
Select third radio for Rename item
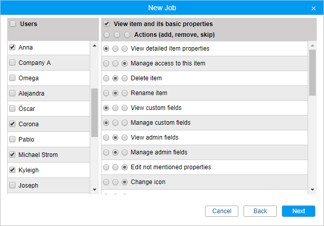[x=125, y=93]
